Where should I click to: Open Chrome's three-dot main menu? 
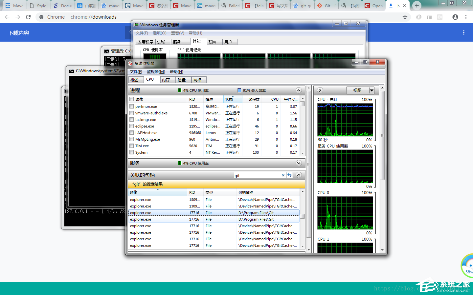pyautogui.click(x=466, y=17)
